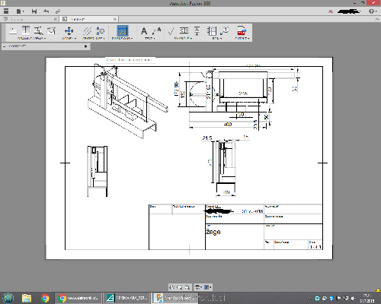Choose the Projected View tool
The image size is (381, 304).
26,31
